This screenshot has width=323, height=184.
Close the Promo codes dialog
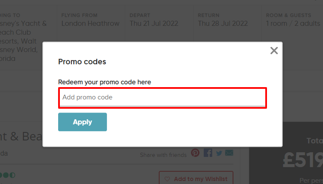coord(274,51)
